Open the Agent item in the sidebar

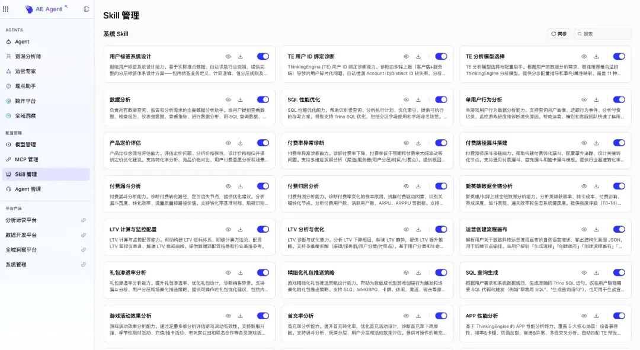(46, 41)
